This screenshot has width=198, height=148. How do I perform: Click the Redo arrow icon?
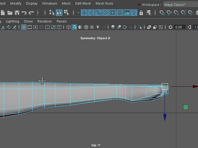(31, 13)
